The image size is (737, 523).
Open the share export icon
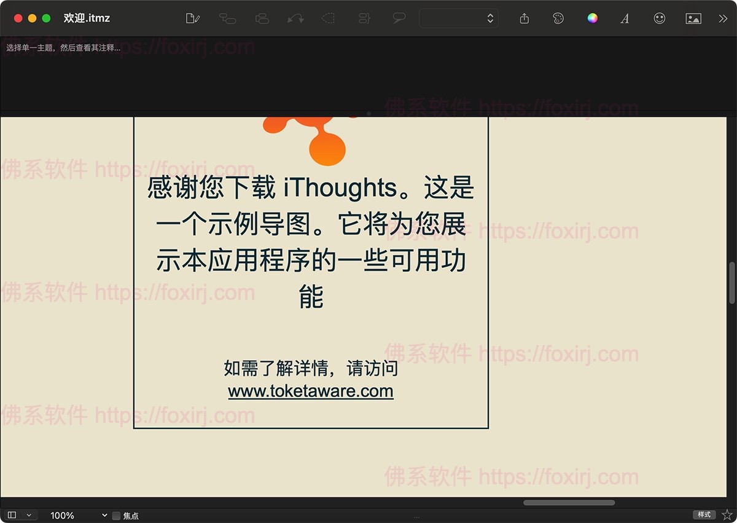(x=524, y=18)
